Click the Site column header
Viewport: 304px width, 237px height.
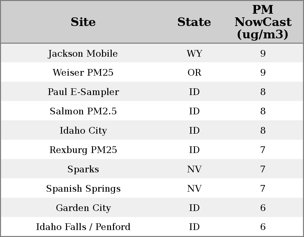83,22
